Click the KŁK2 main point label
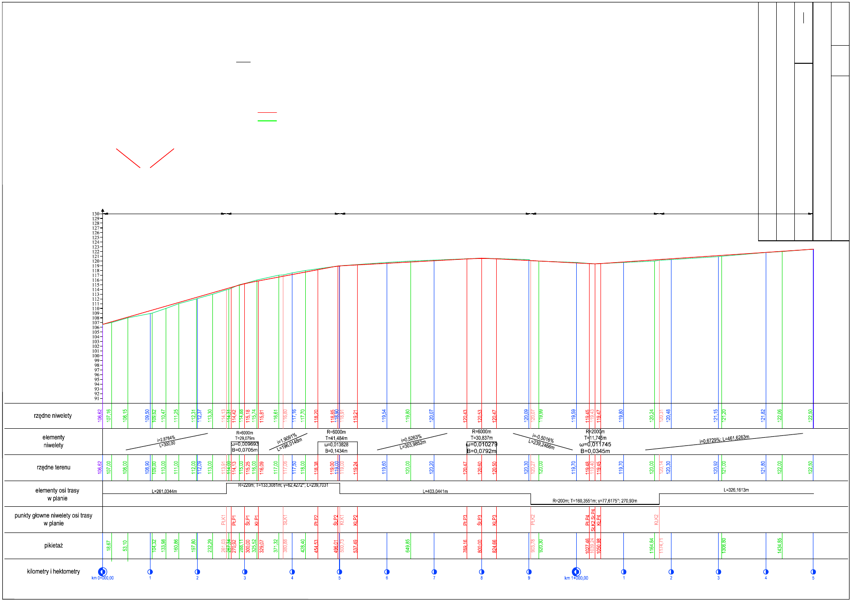The width and height of the screenshot is (851, 601). tap(656, 520)
